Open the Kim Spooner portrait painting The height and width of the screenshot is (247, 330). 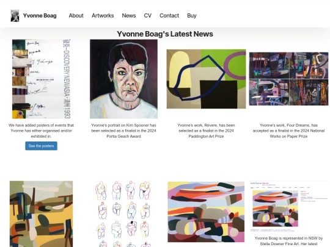[123, 79]
